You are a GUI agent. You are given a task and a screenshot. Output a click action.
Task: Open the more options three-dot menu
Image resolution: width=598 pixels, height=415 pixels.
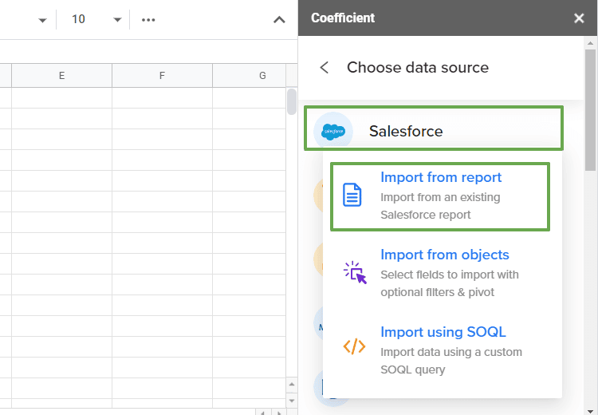coord(148,19)
